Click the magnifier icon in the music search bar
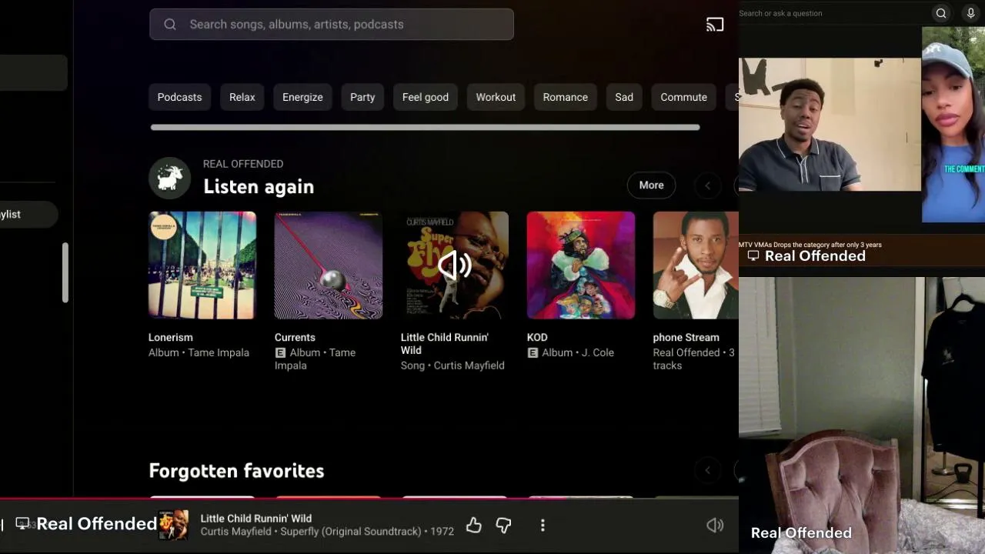 click(170, 25)
